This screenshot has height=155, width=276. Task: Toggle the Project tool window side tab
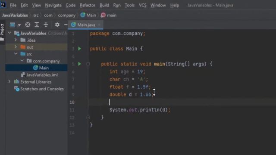pos(2,32)
